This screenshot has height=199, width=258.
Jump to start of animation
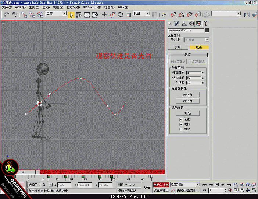[204, 185]
